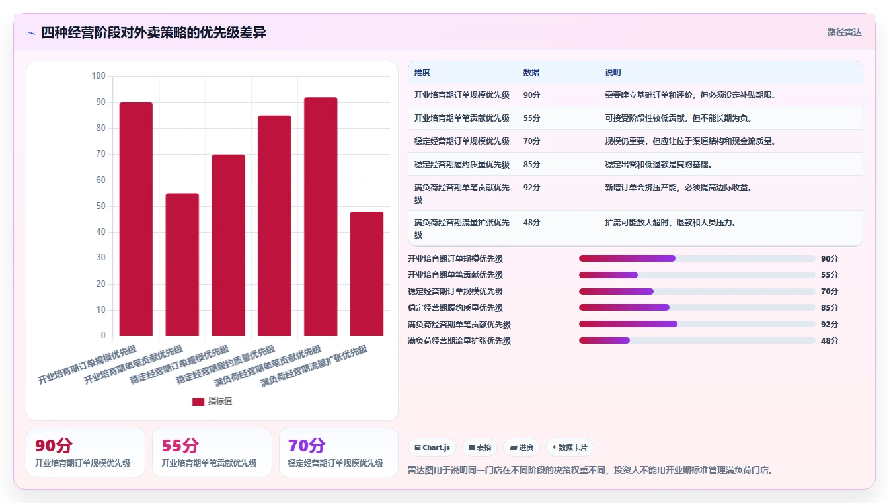
Task: Toggle the 指标值 legend label
Action: (220, 401)
